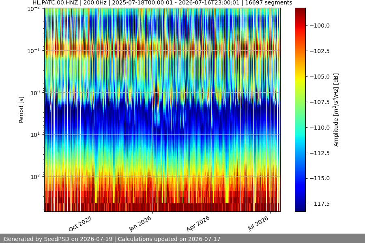
Task: Click the 10² y-axis tick label
Action: click(x=35, y=177)
